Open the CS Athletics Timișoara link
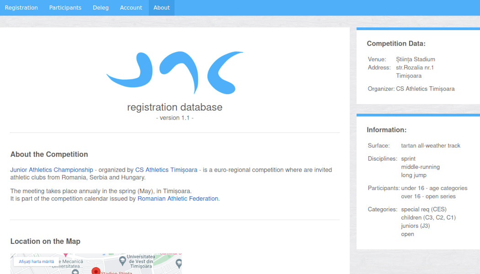Screen dimensions: 480x274 pyautogui.click(x=166, y=170)
